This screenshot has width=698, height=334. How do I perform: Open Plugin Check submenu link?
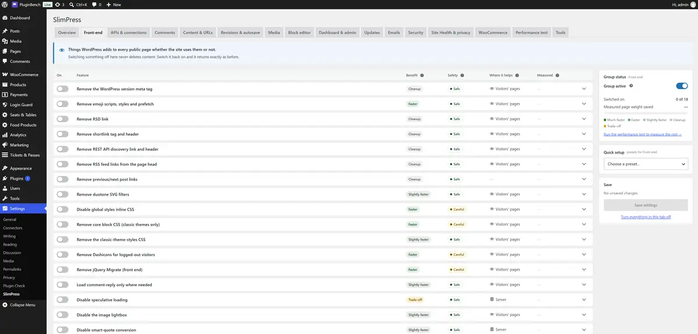click(x=14, y=286)
